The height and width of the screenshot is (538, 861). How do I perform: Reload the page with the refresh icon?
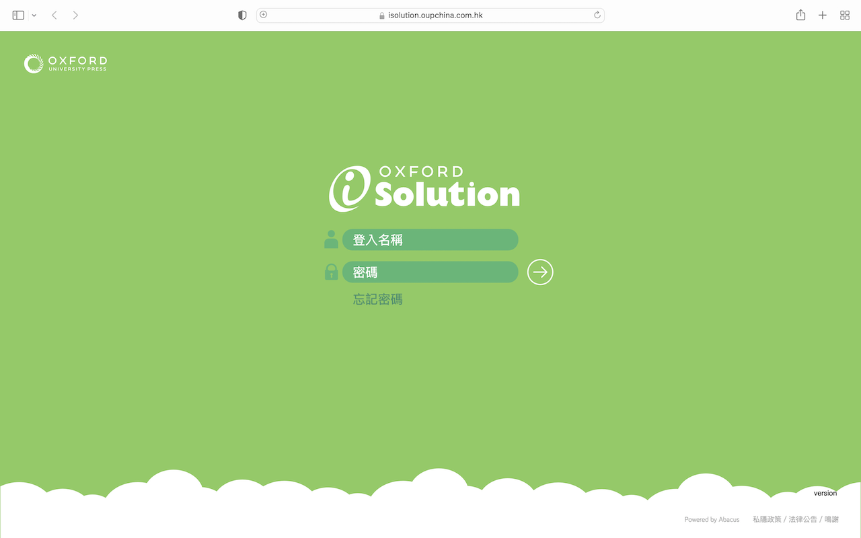coord(597,15)
